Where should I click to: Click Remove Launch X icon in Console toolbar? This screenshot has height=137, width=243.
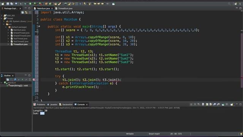tap(195, 104)
